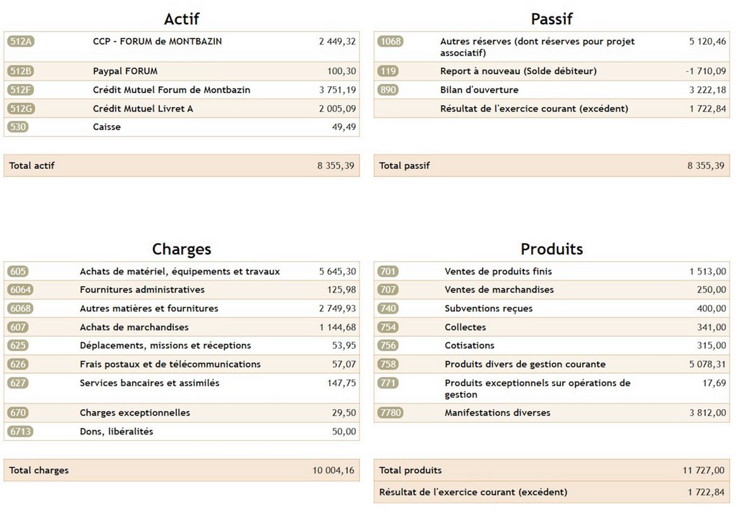736x512 pixels.
Task: Select the 758 account code badge
Action: (387, 365)
